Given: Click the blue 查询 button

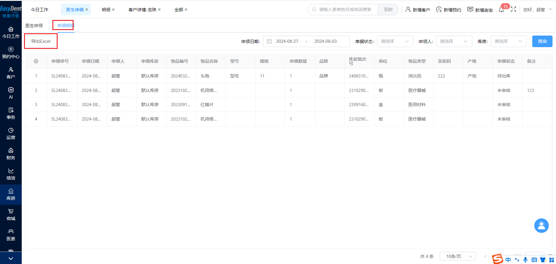Looking at the screenshot, I should (542, 41).
